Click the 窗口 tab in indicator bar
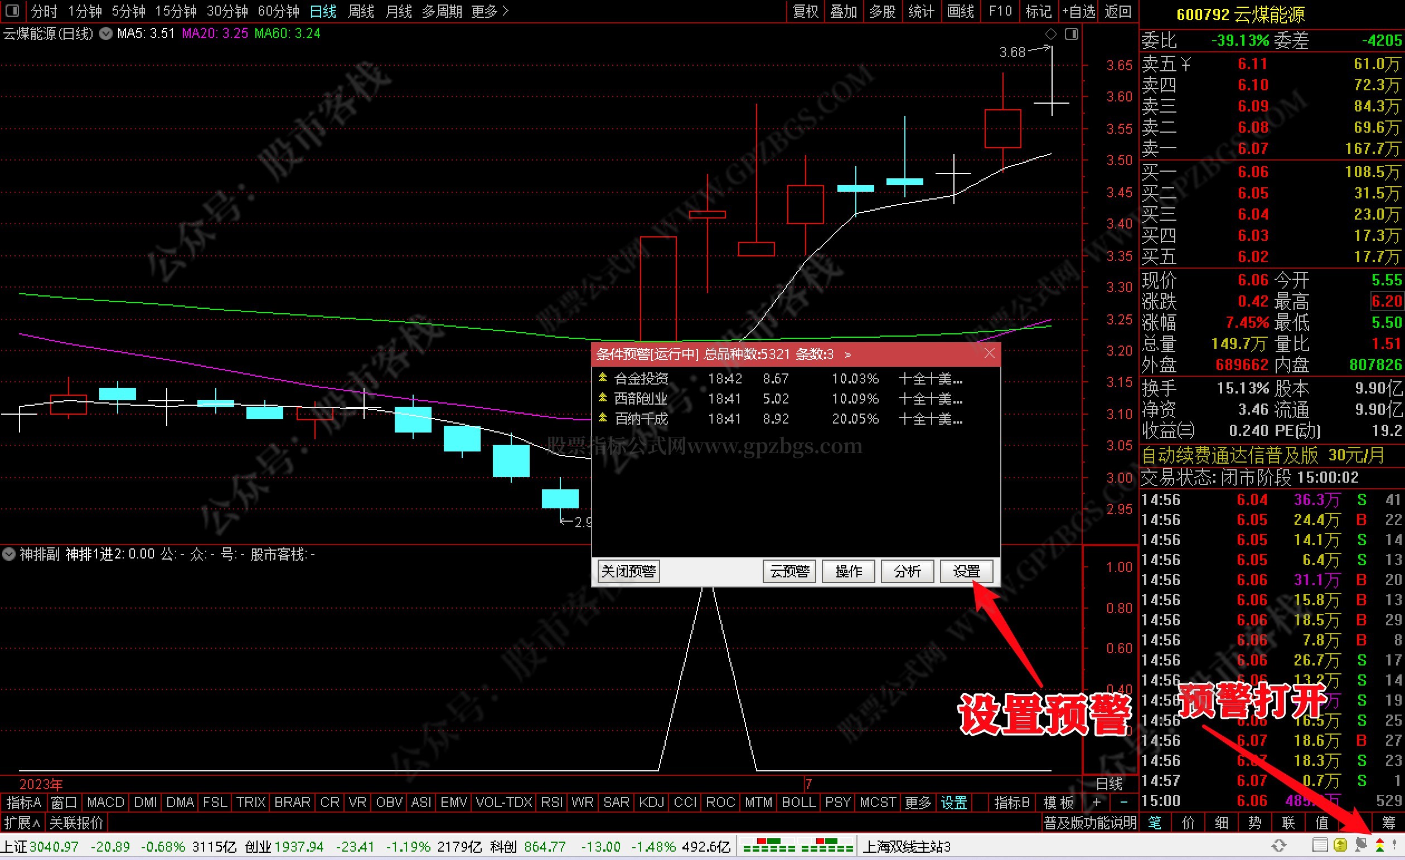The image size is (1405, 860). [x=64, y=803]
